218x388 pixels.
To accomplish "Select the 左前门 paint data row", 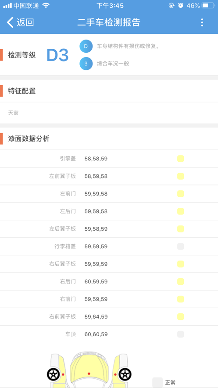I will [109, 194].
